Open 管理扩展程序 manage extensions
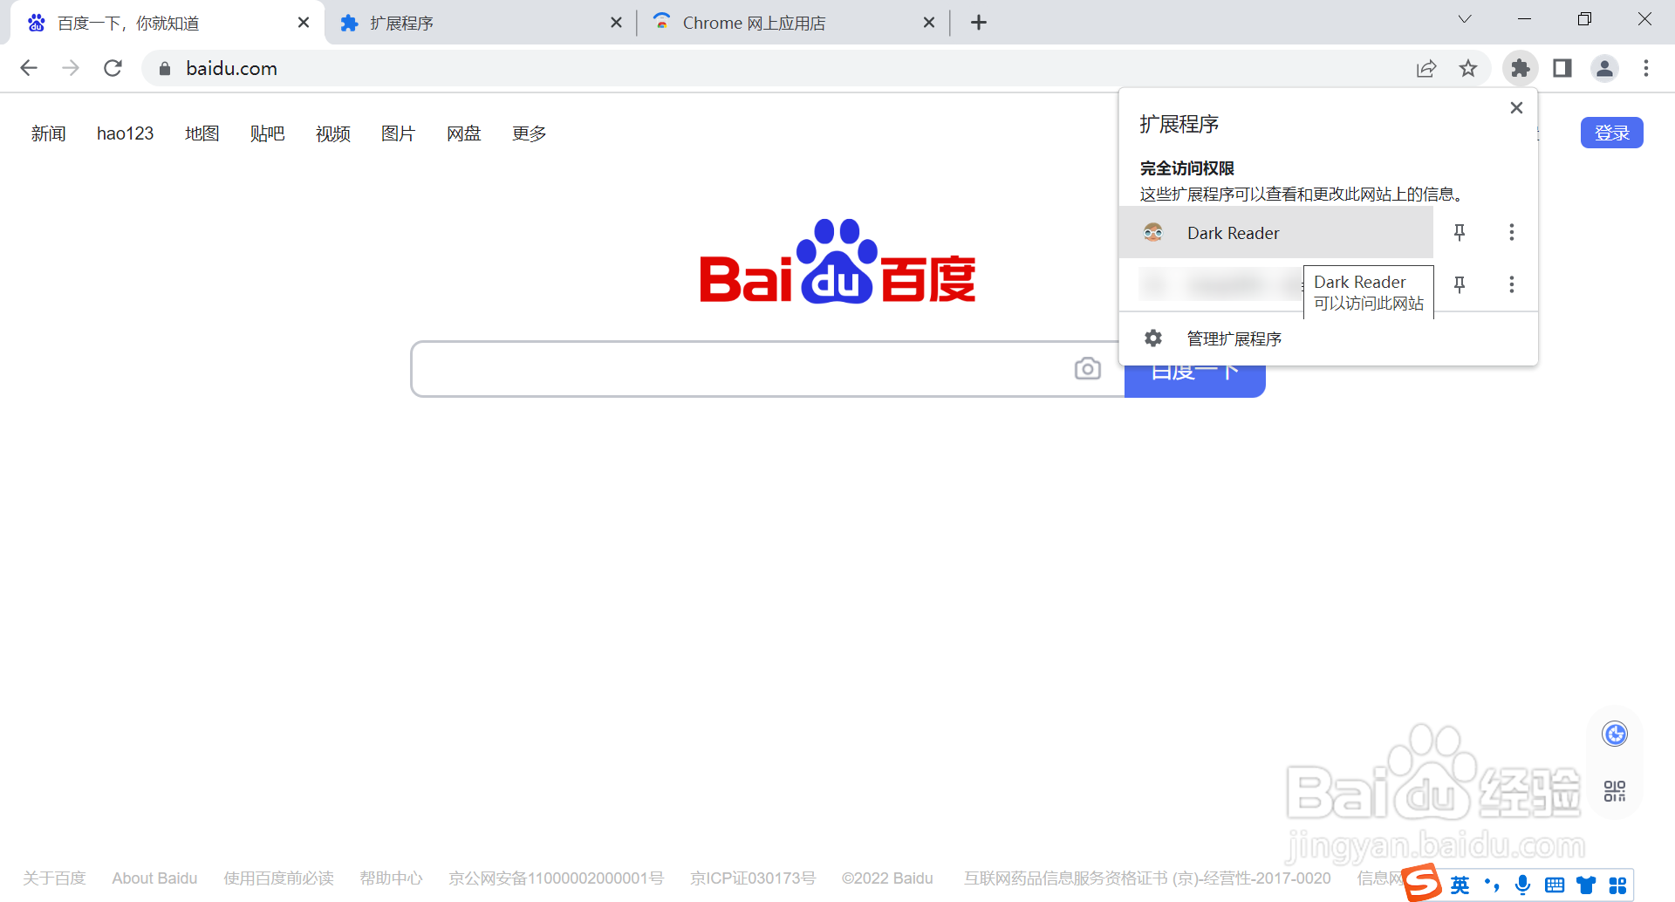 [x=1328, y=338]
